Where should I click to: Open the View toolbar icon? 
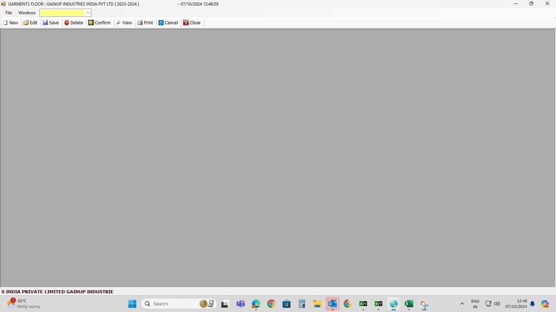118,23
